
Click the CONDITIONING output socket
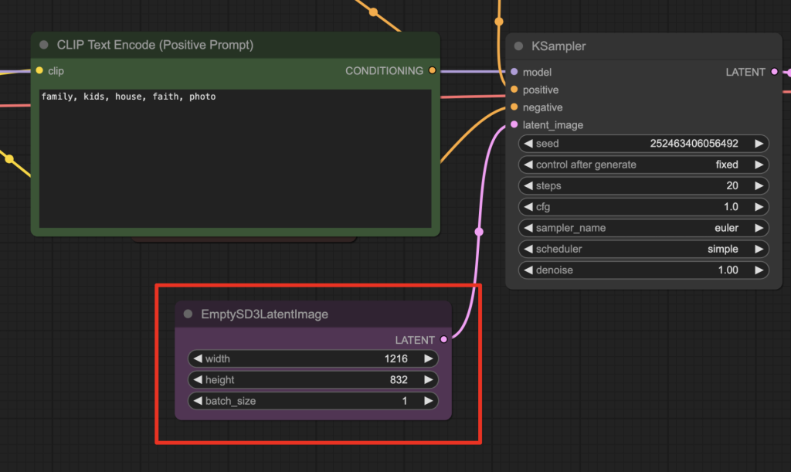click(433, 70)
